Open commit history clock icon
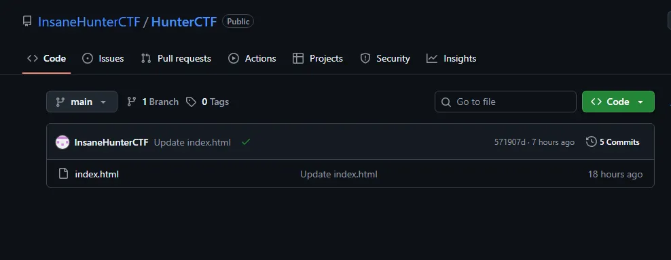The width and height of the screenshot is (671, 260). (x=591, y=142)
